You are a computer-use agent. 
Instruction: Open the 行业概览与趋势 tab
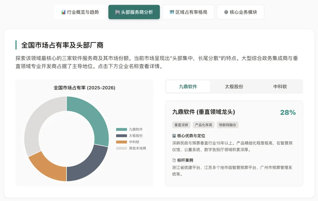(80, 12)
